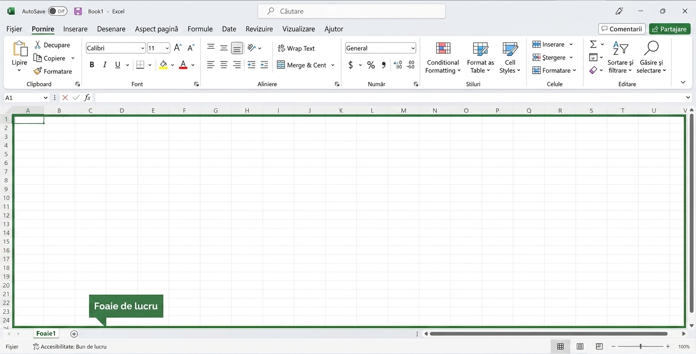
Task: Select top vertical align icon
Action: [x=211, y=48]
